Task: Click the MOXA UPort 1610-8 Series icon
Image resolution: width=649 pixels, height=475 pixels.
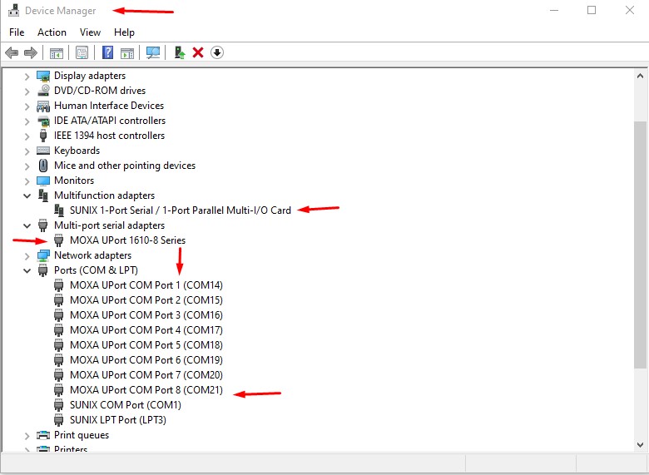Action: click(x=59, y=240)
